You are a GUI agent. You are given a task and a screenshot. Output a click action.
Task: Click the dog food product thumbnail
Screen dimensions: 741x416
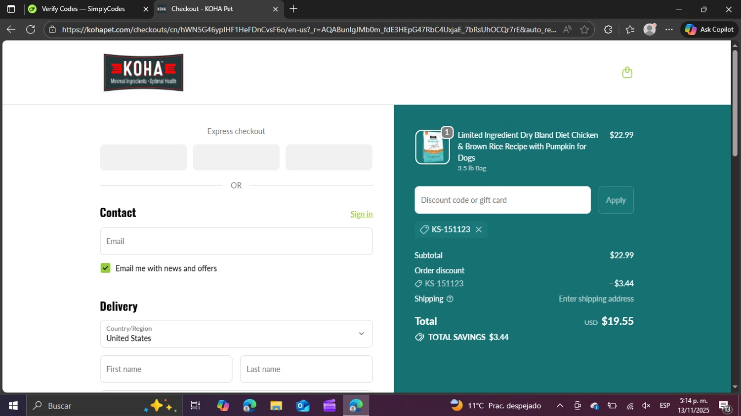tap(432, 147)
